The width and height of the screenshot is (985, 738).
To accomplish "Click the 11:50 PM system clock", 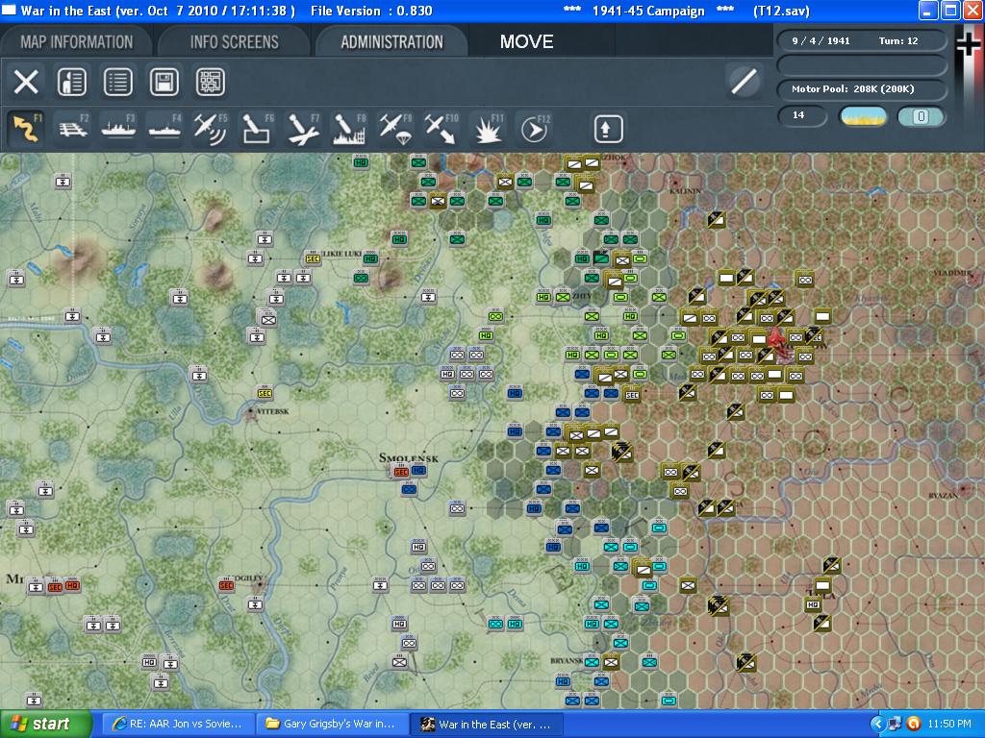I will tap(948, 724).
